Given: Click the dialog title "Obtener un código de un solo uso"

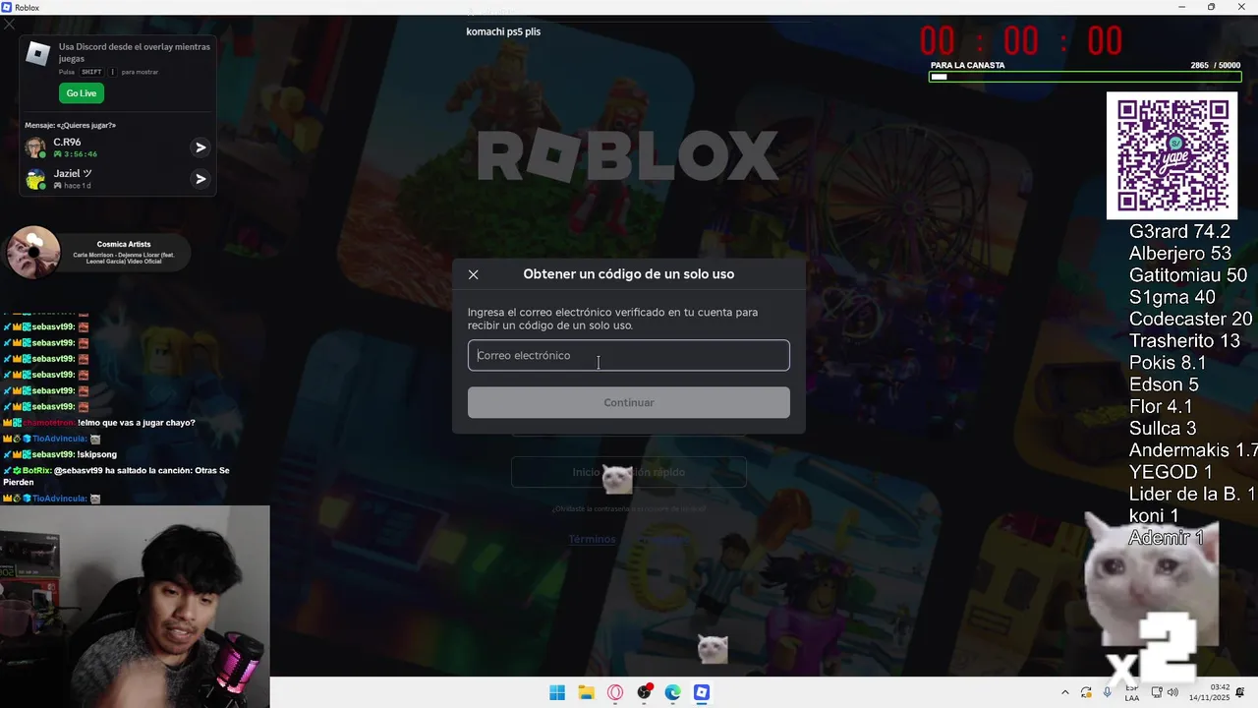Looking at the screenshot, I should click(629, 274).
